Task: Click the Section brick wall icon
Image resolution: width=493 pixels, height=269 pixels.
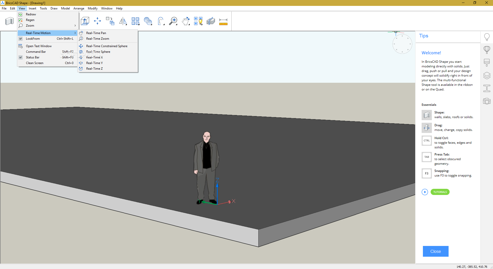Action: (211, 21)
